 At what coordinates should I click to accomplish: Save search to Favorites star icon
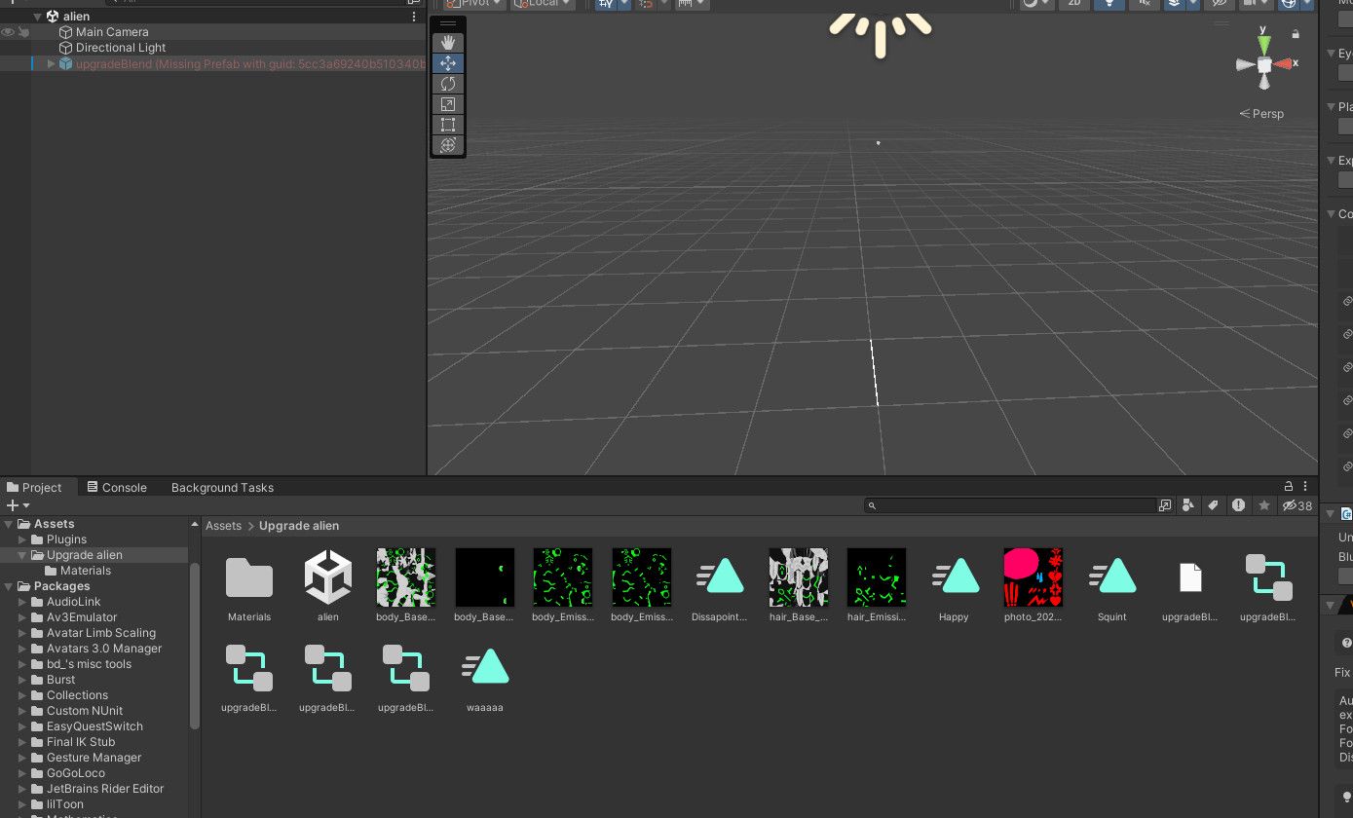(x=1264, y=505)
